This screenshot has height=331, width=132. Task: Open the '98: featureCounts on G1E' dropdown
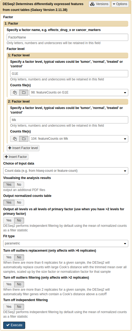pyautogui.click(x=79, y=92)
